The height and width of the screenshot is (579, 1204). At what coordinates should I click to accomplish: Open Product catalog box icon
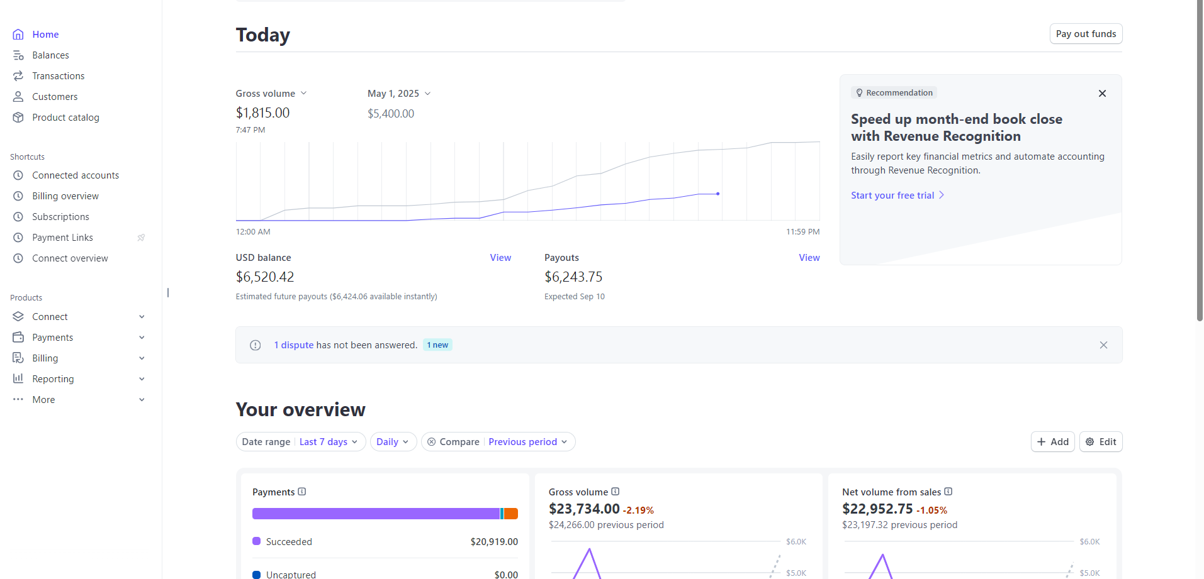[18, 118]
